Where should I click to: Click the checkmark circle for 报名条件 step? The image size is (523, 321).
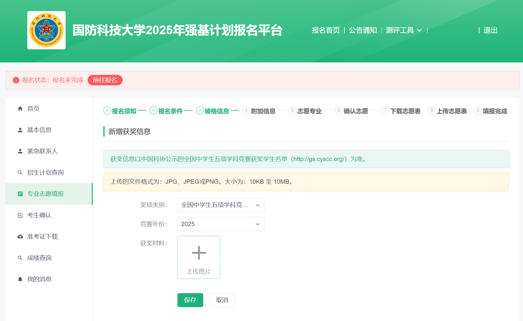[x=153, y=111]
